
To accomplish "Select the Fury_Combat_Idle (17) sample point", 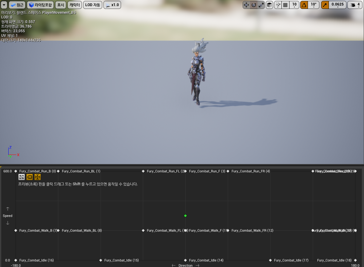I will (270, 260).
